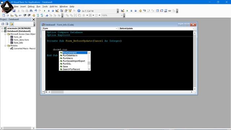Select Save in the autocomplete list

[73, 66]
